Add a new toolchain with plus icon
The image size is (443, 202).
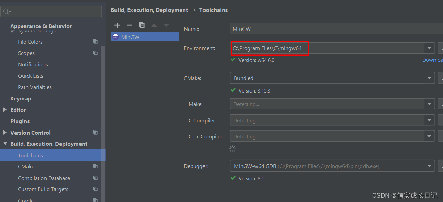coord(117,25)
